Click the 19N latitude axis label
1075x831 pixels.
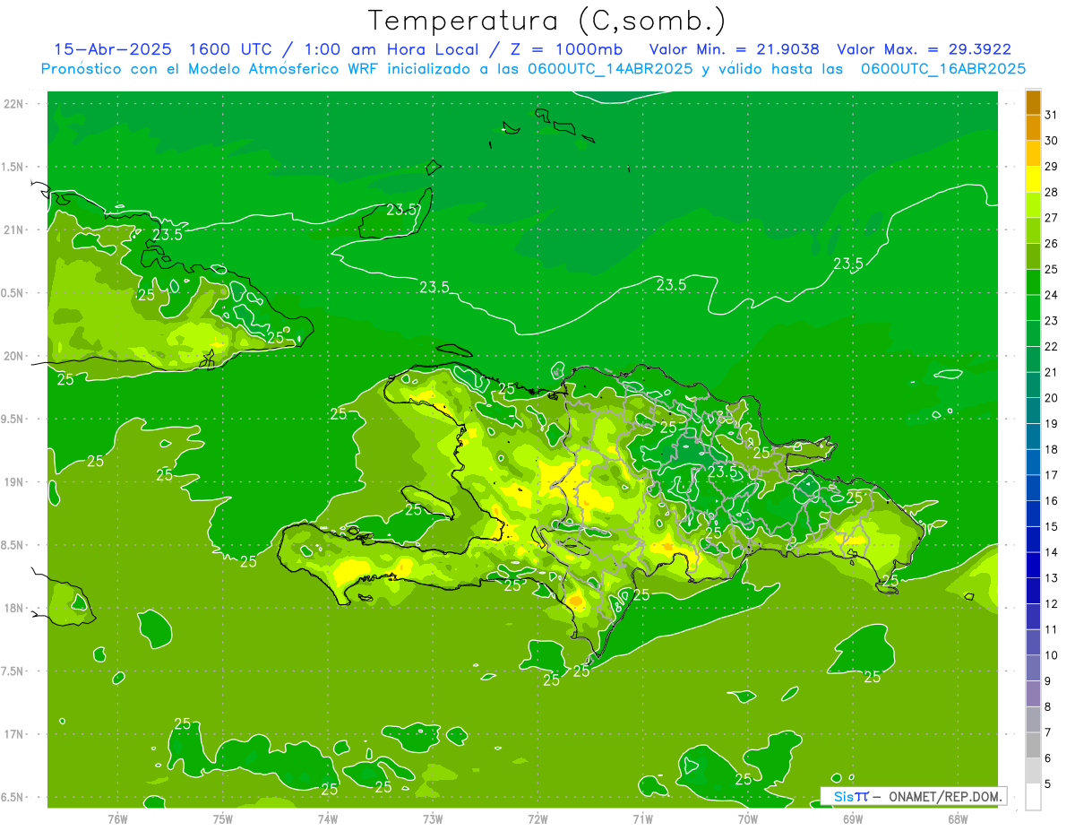click(x=14, y=481)
